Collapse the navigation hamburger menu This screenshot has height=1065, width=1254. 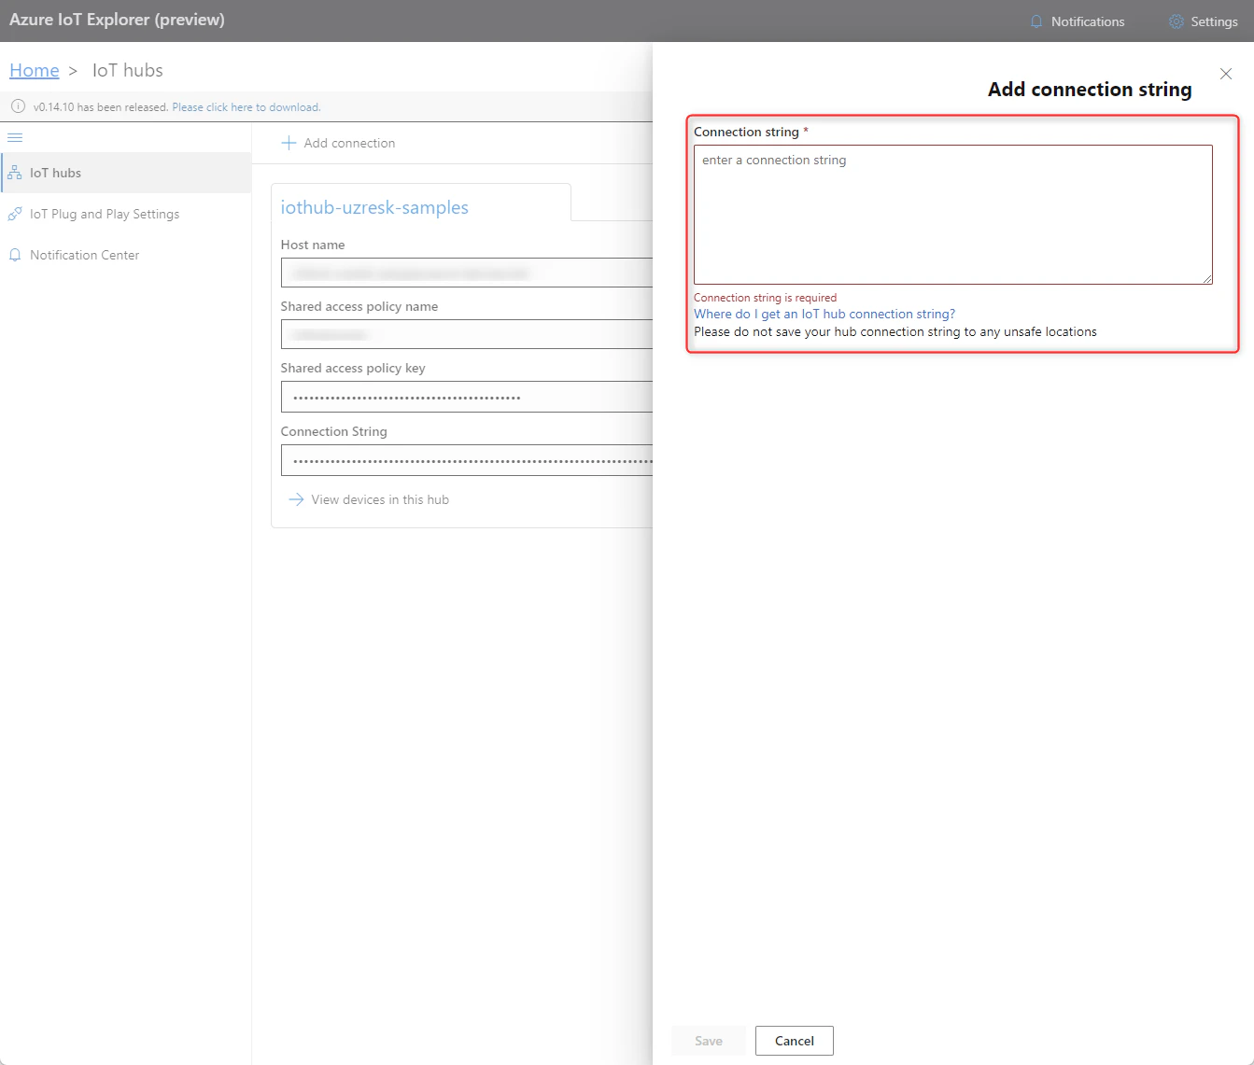[x=15, y=137]
